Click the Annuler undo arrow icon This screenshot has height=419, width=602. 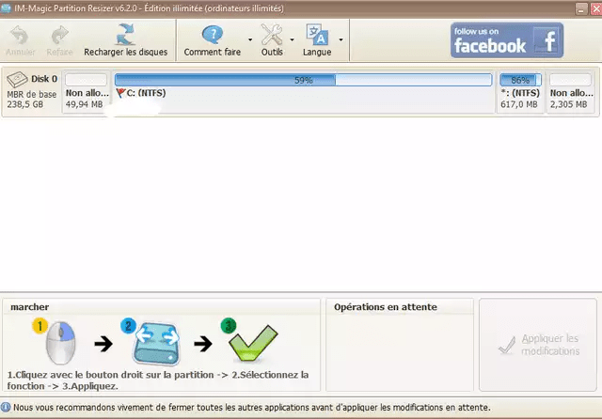click(x=21, y=35)
